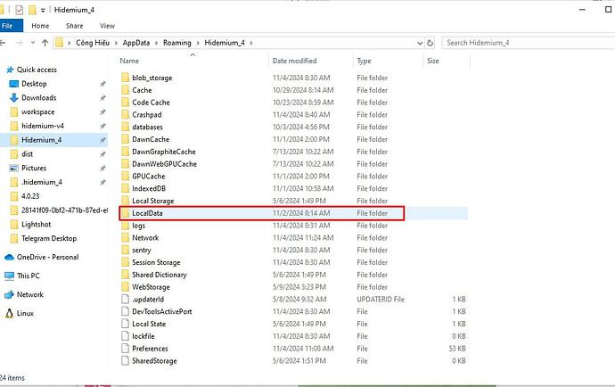
Task: Switch to the View ribbon tab
Action: point(107,26)
